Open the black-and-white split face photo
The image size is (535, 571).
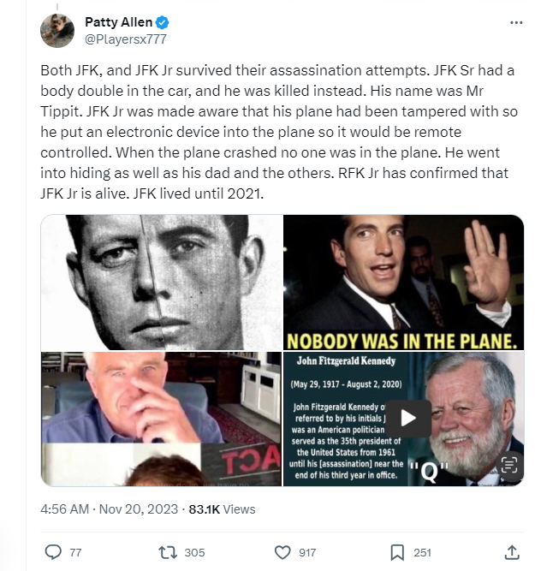161,282
